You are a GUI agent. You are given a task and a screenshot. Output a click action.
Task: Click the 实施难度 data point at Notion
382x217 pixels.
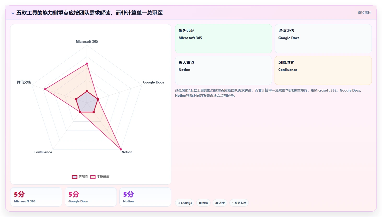coord(121,149)
